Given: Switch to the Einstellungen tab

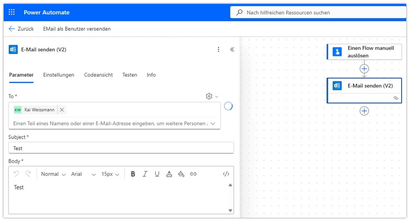Looking at the screenshot, I should pos(59,75).
